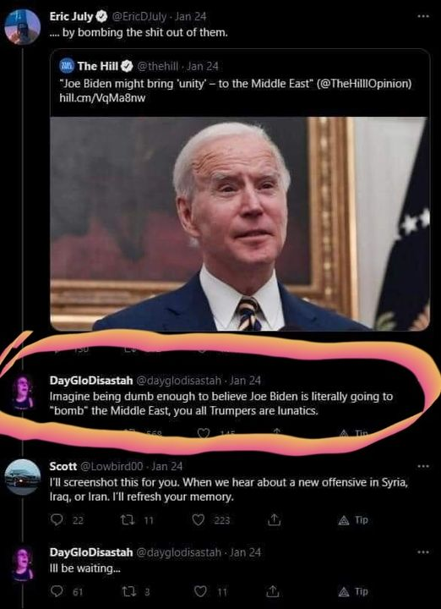Open Eric July's profile avatar
Image resolution: width=441 pixels, height=609 pixels.
pos(22,27)
